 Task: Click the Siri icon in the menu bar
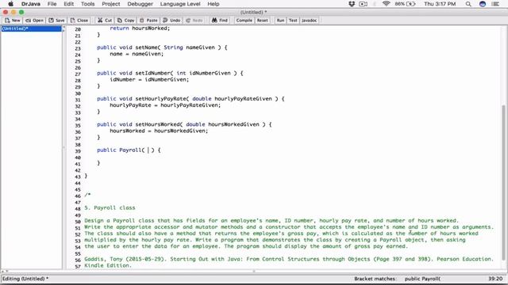pos(483,4)
